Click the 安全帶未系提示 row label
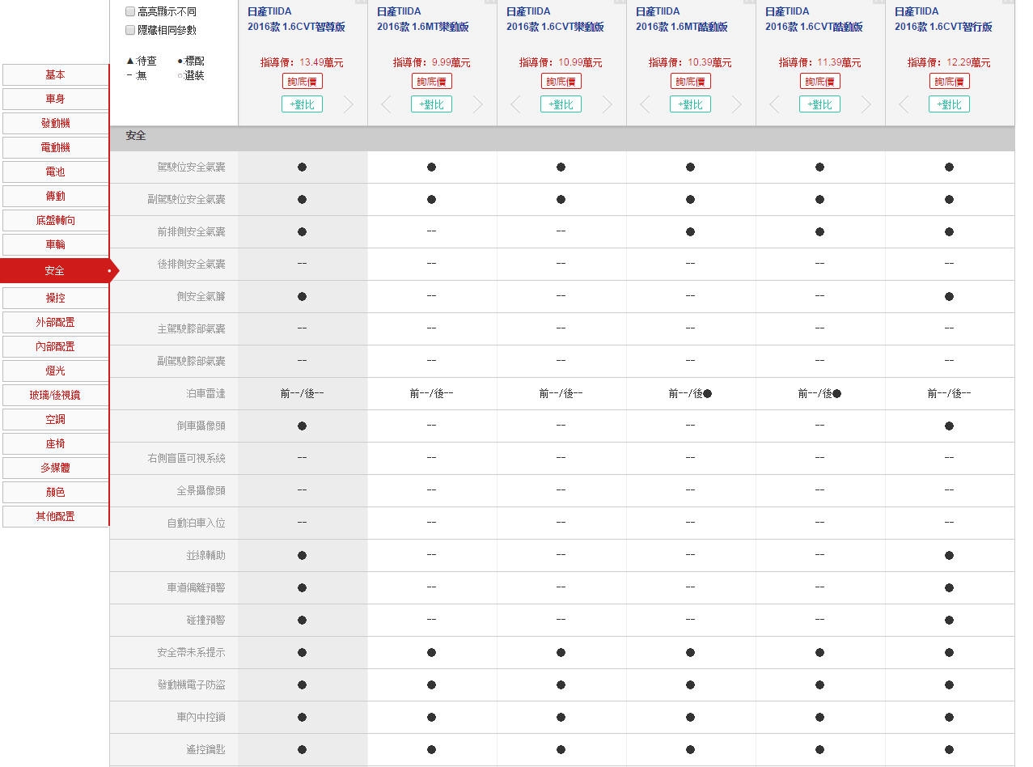This screenshot has width=1033, height=767. click(191, 653)
